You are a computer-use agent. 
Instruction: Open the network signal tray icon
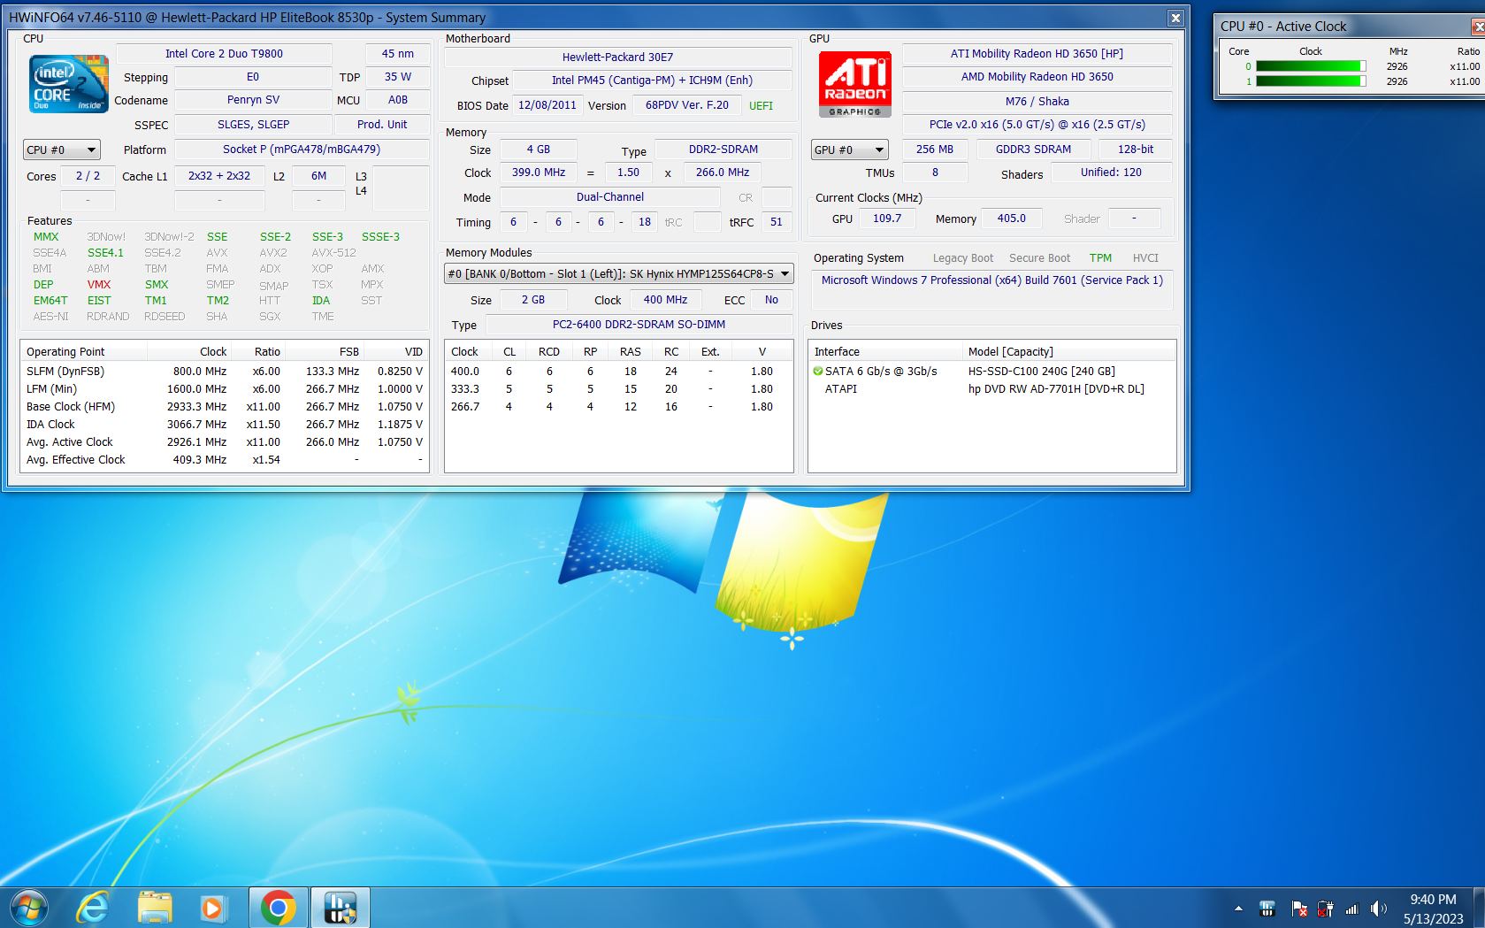[x=1351, y=909]
